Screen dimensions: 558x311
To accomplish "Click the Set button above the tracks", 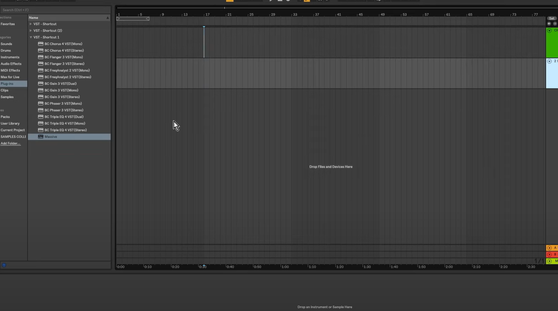I will pyautogui.click(x=551, y=18).
